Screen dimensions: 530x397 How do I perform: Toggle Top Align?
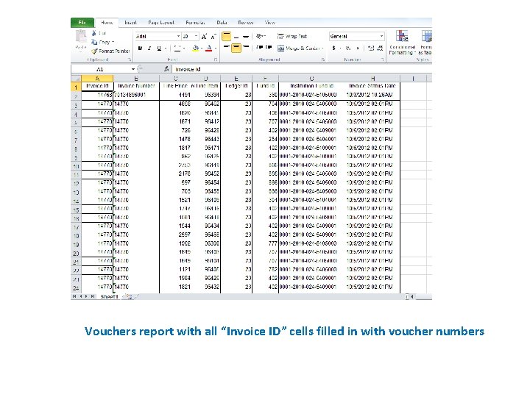pos(227,36)
